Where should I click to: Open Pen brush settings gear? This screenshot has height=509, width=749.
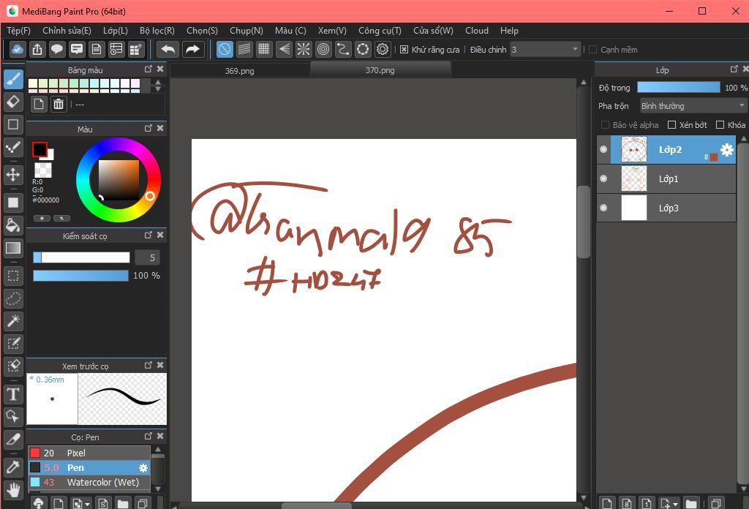(x=143, y=468)
